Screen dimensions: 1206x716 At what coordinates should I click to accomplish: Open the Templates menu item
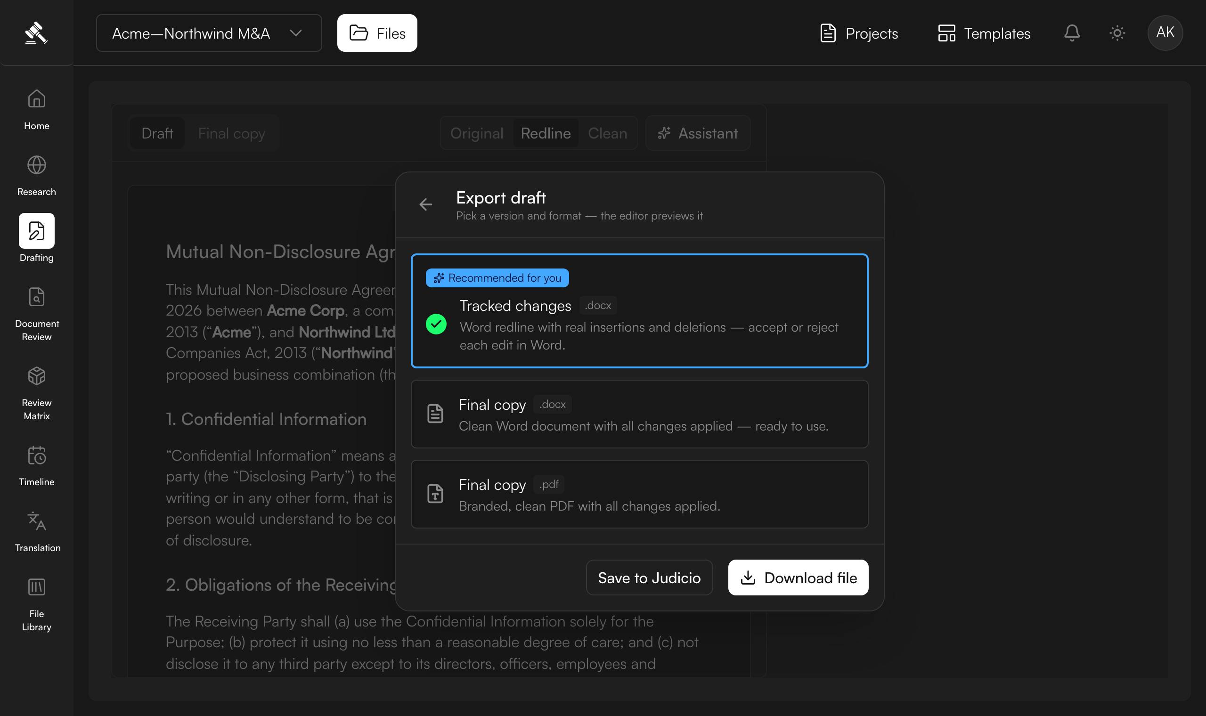[x=984, y=33]
